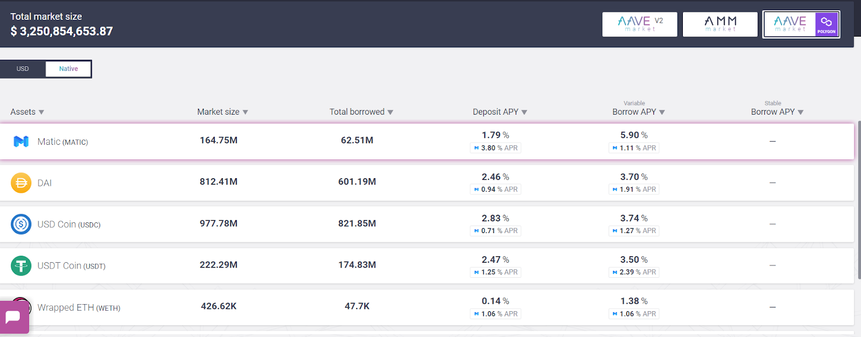Sort by Assets column arrow
The height and width of the screenshot is (337, 861).
click(x=41, y=113)
